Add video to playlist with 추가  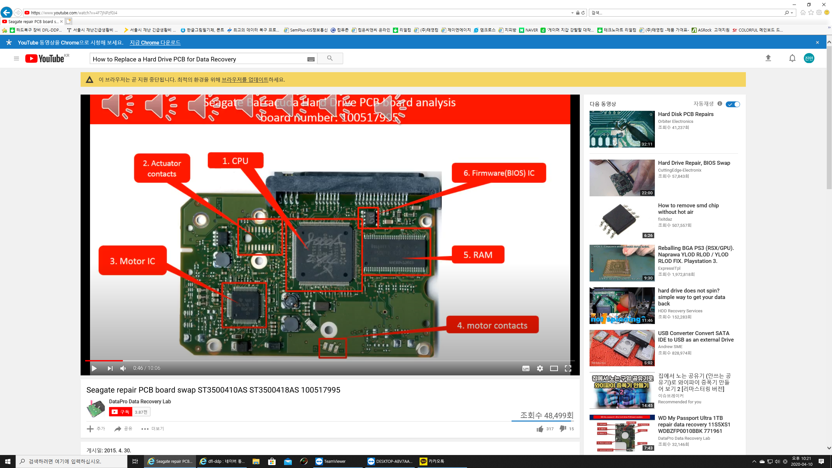(96, 429)
